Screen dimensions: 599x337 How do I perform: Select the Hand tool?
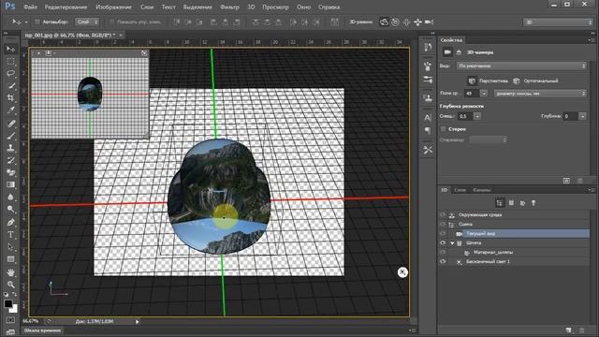pyautogui.click(x=10, y=272)
